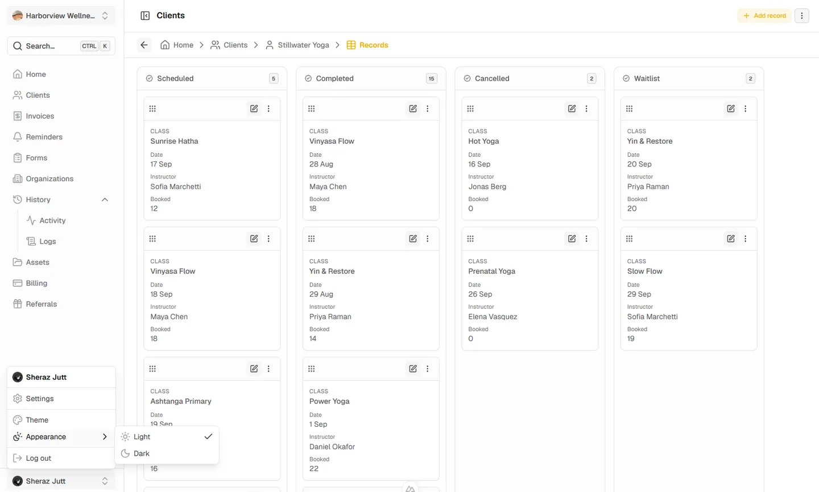Open the Records breadcrumb
This screenshot has width=819, height=492.
pyautogui.click(x=367, y=45)
